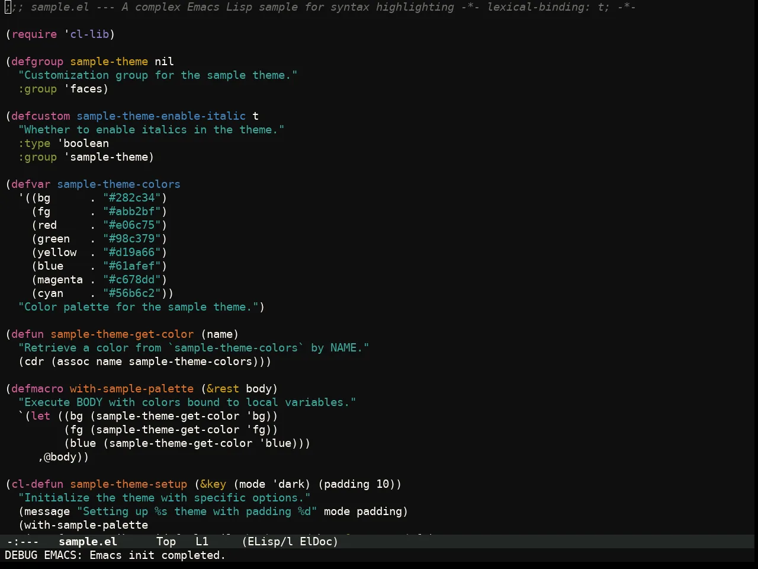Screen dimensions: 758x569
Task: Click the sample-theme-enable-italic variable name
Action: point(161,116)
